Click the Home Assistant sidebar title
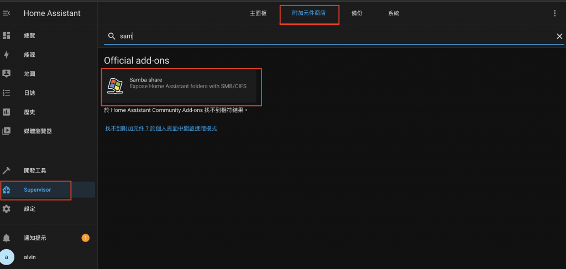Screen dimensions: 566x269 pos(52,13)
